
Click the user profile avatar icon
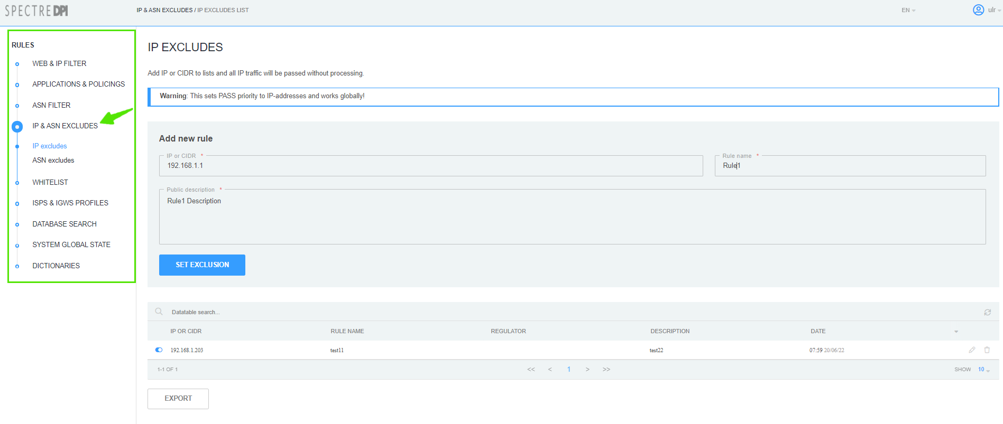point(978,10)
